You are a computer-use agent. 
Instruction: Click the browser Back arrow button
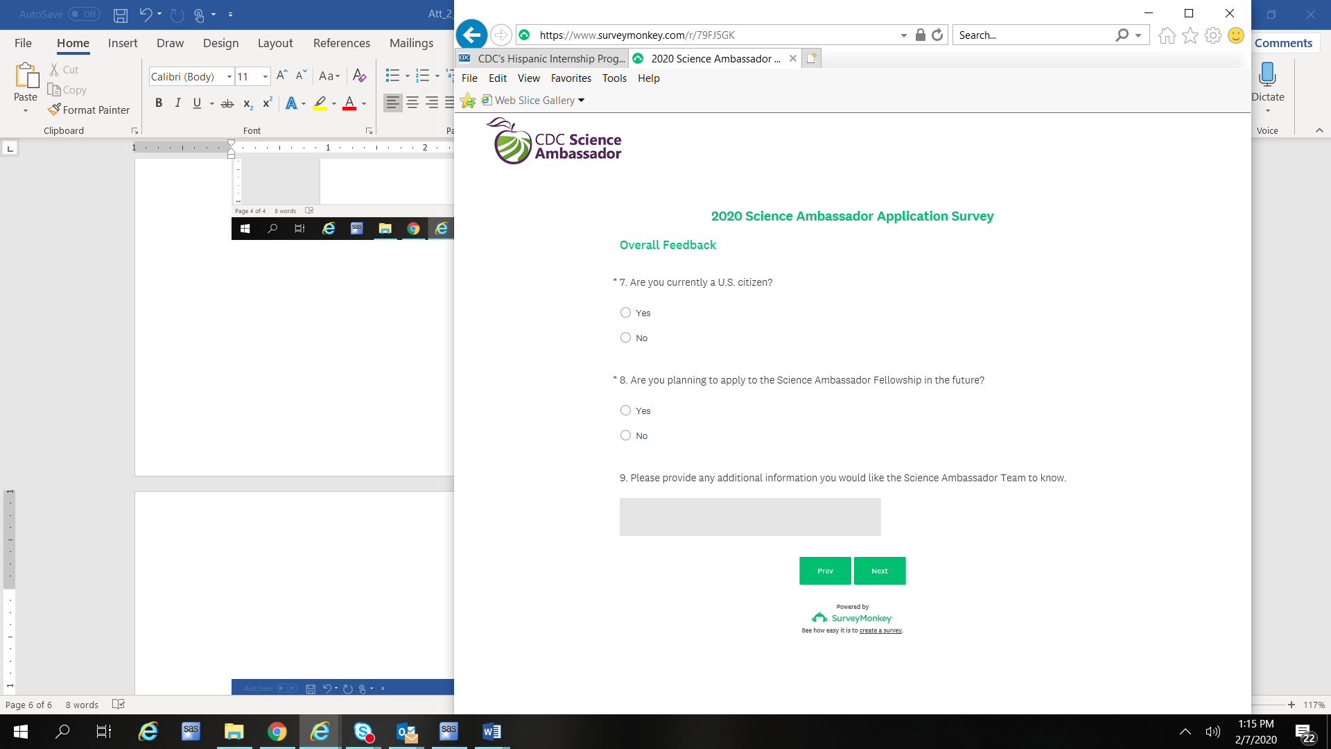(x=471, y=35)
